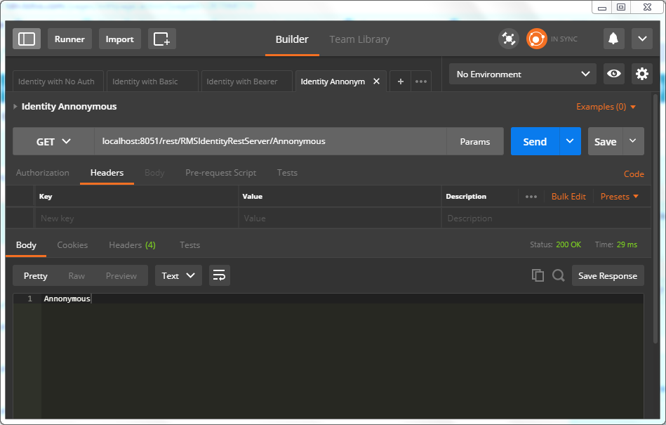
Task: Select the Pre-request Script tab
Action: (x=220, y=173)
